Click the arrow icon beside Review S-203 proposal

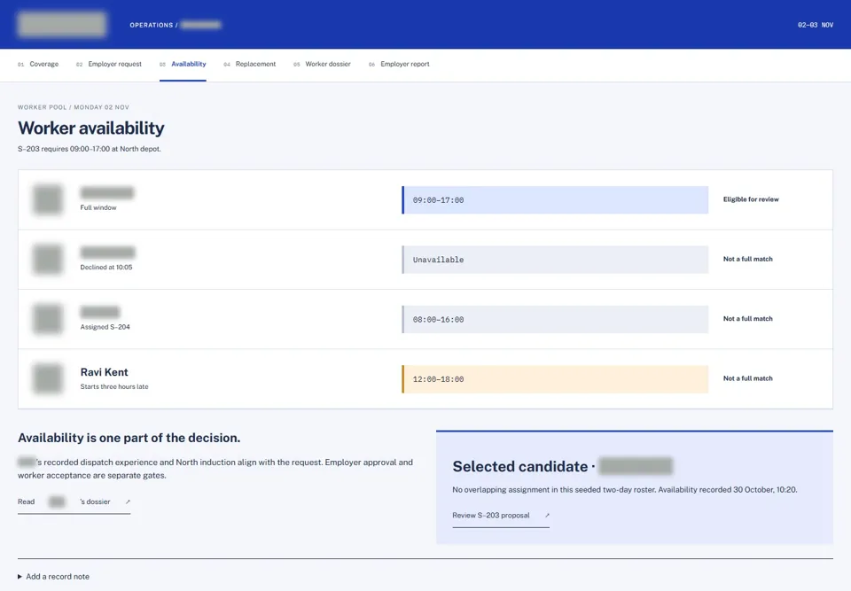coord(547,516)
